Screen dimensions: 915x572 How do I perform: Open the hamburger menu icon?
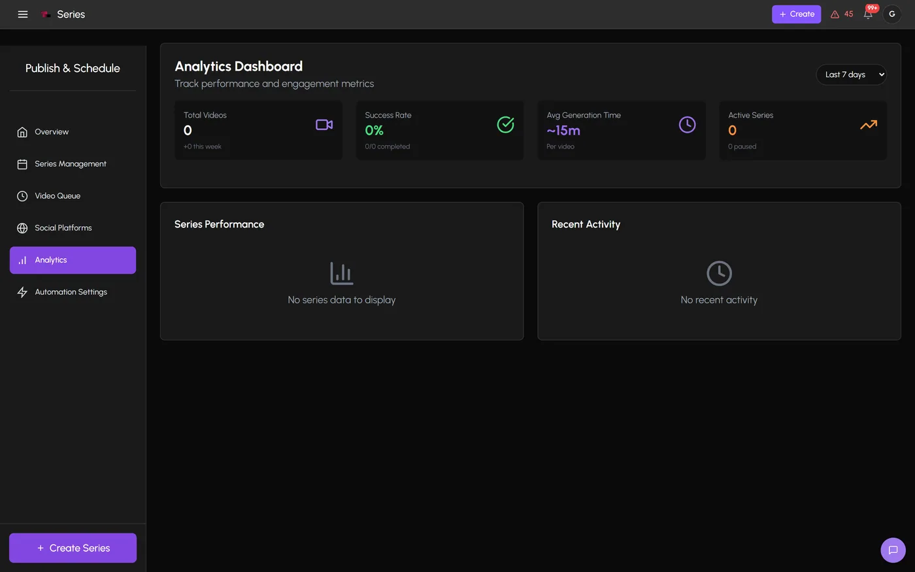pos(23,14)
